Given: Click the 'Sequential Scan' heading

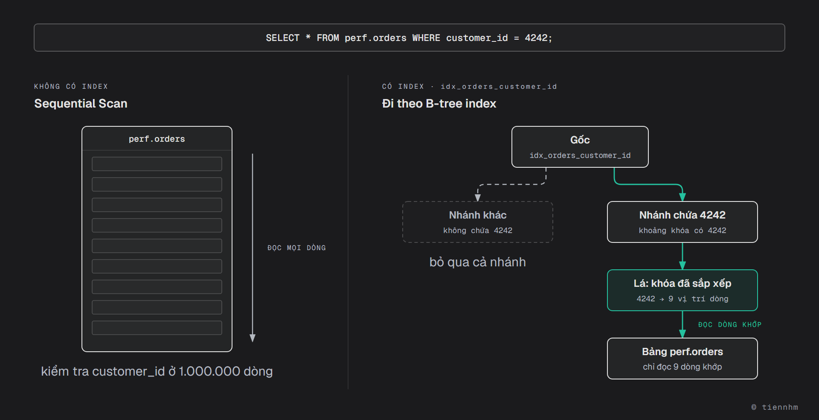Looking at the screenshot, I should pos(81,103).
